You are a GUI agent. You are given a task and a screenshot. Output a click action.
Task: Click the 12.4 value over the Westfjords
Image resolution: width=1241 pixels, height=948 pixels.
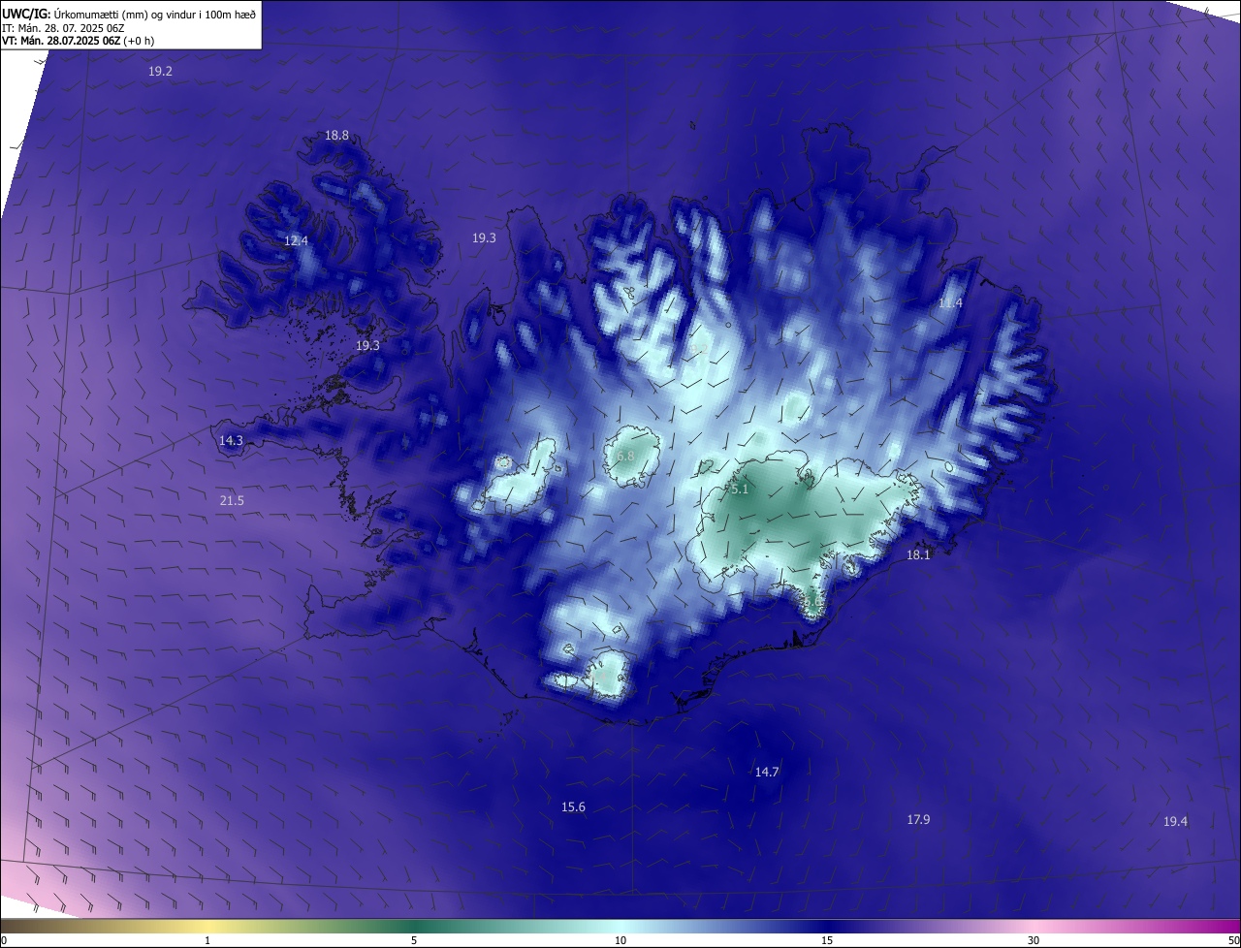[x=296, y=240]
